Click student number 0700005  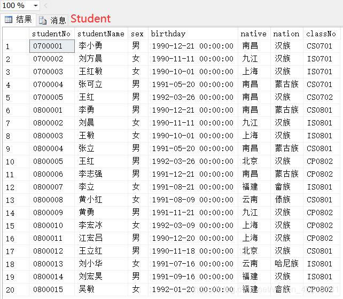pos(48,97)
